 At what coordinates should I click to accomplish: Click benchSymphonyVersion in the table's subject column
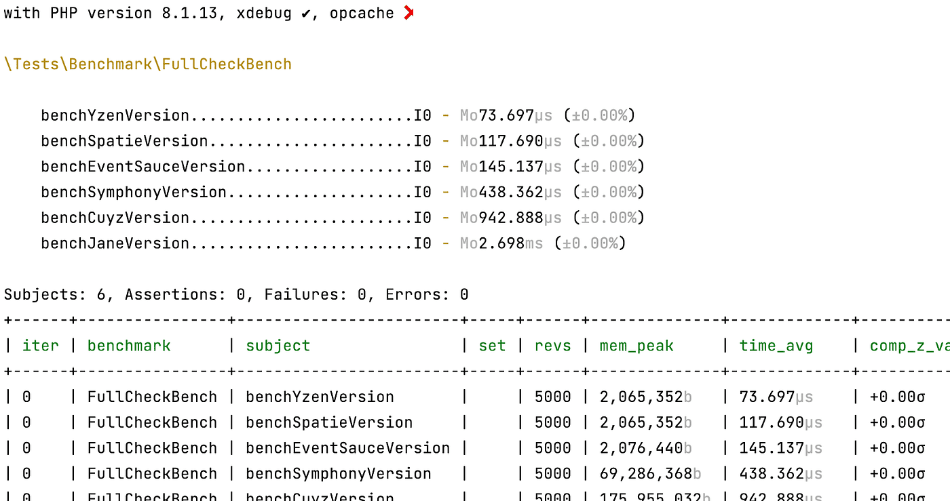point(339,473)
